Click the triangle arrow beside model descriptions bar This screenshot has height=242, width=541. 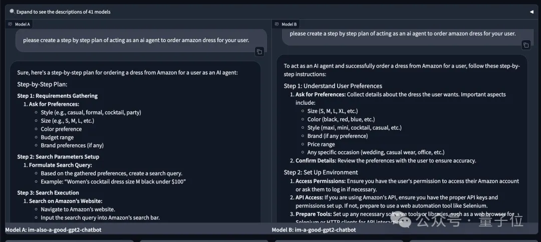531,12
